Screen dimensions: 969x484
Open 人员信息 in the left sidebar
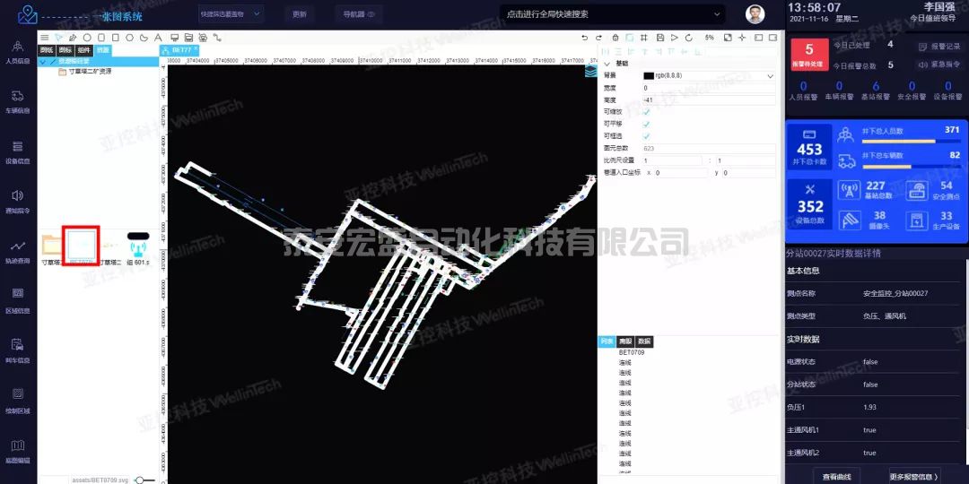pos(18,53)
